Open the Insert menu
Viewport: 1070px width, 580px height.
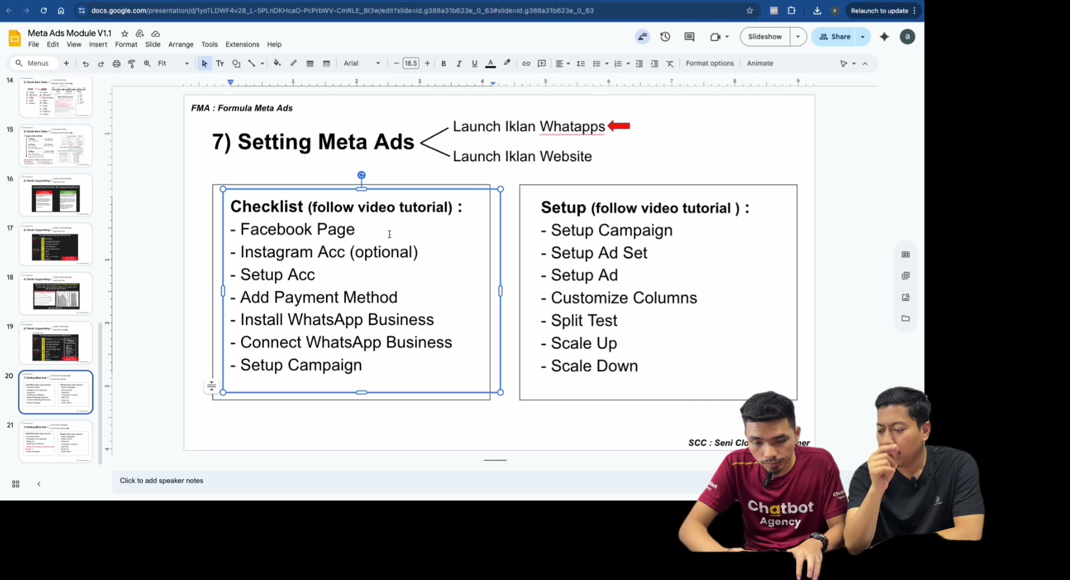click(98, 45)
